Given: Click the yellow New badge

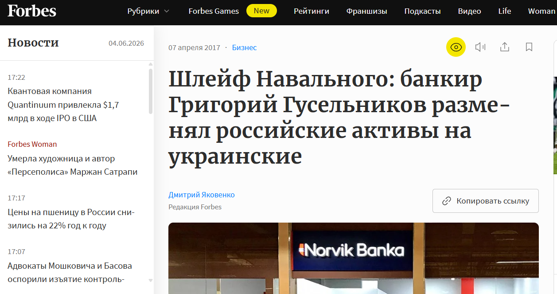Looking at the screenshot, I should (261, 11).
